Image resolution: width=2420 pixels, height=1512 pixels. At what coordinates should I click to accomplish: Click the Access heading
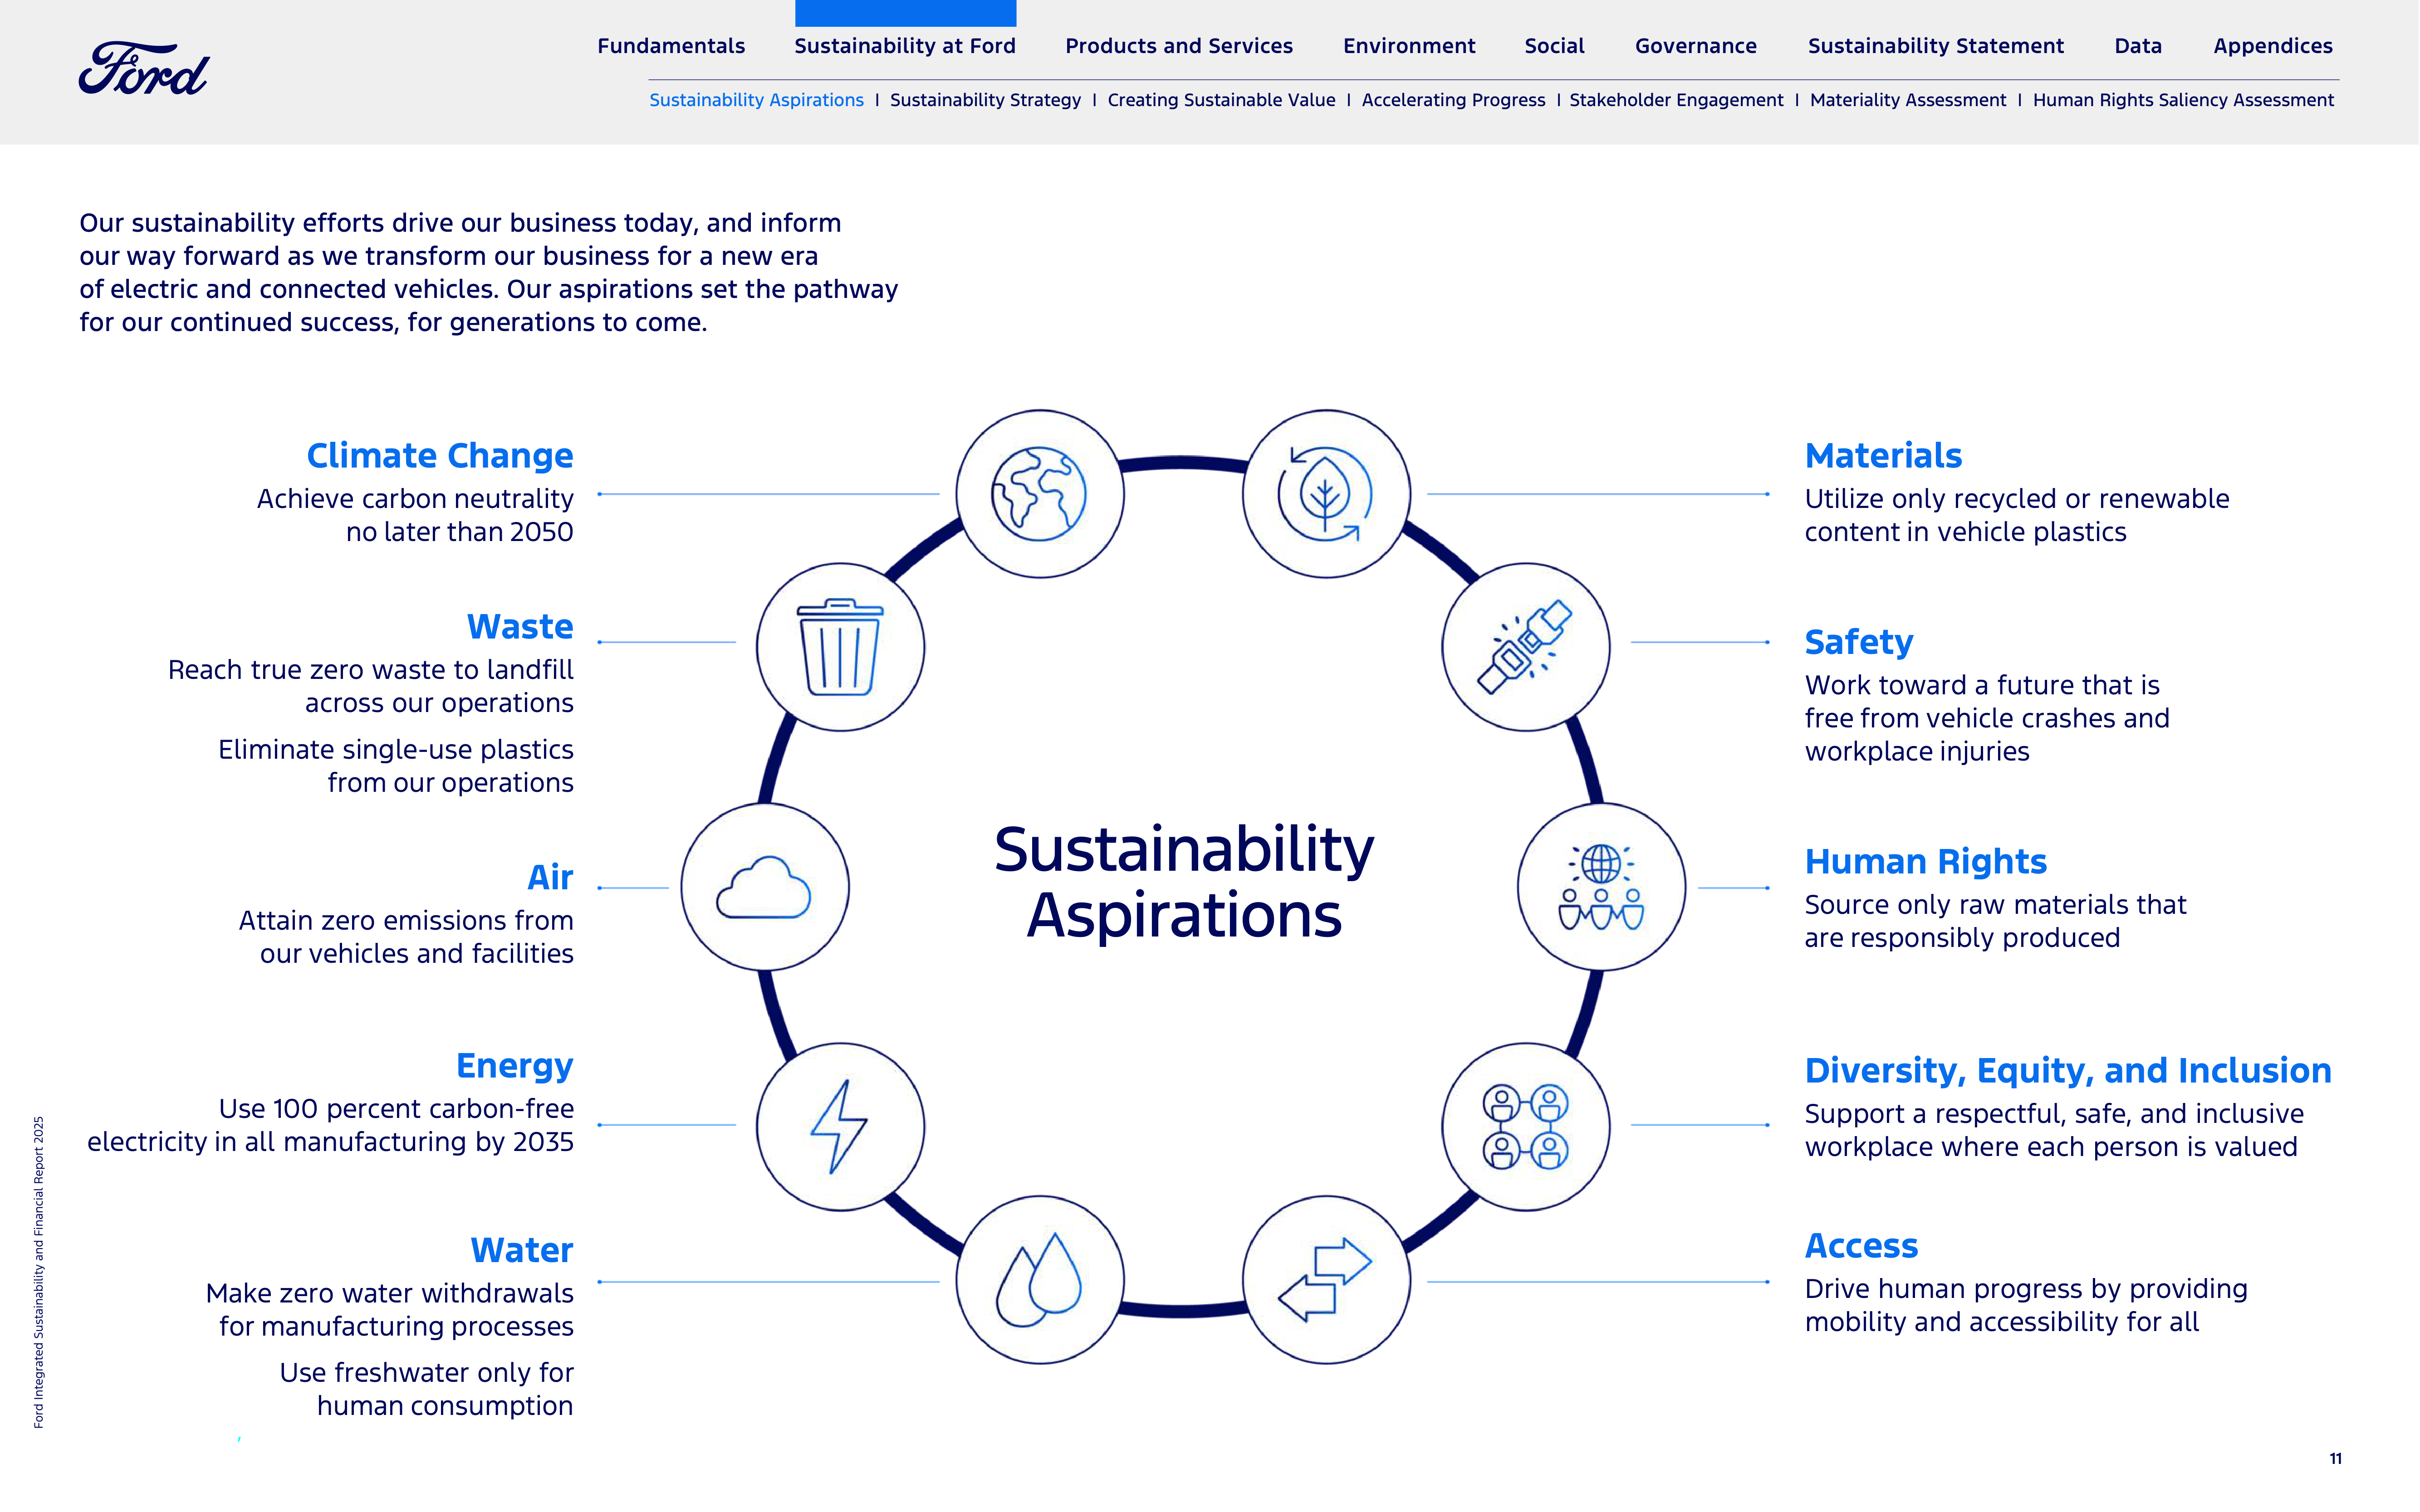1862,1246
